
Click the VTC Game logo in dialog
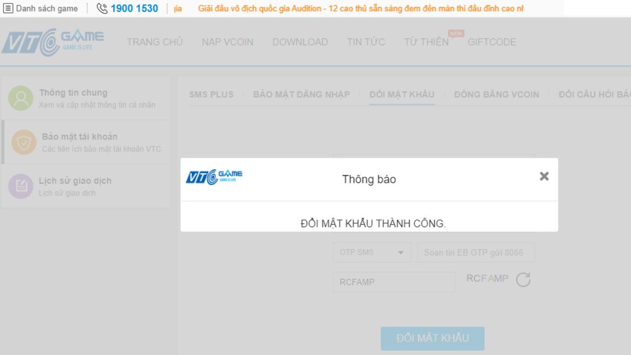[x=214, y=177]
